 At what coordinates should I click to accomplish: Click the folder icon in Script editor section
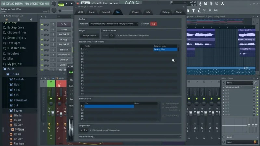85,130
